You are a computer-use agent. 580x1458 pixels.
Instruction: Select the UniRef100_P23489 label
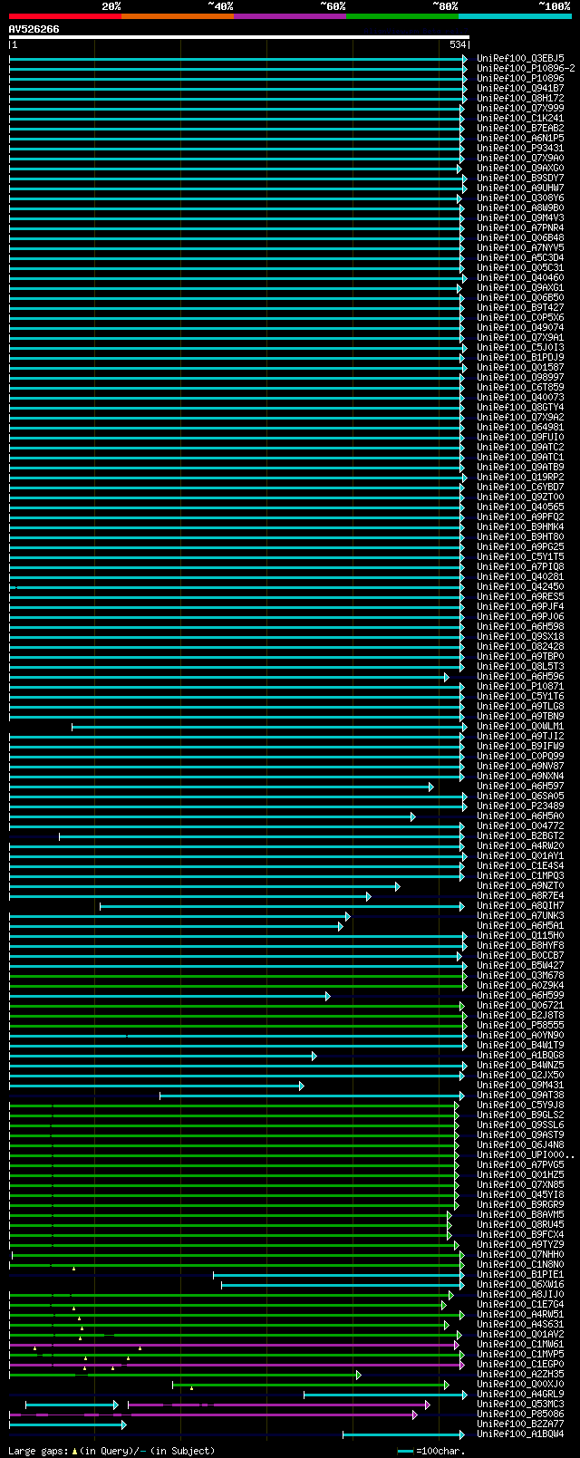pos(520,806)
